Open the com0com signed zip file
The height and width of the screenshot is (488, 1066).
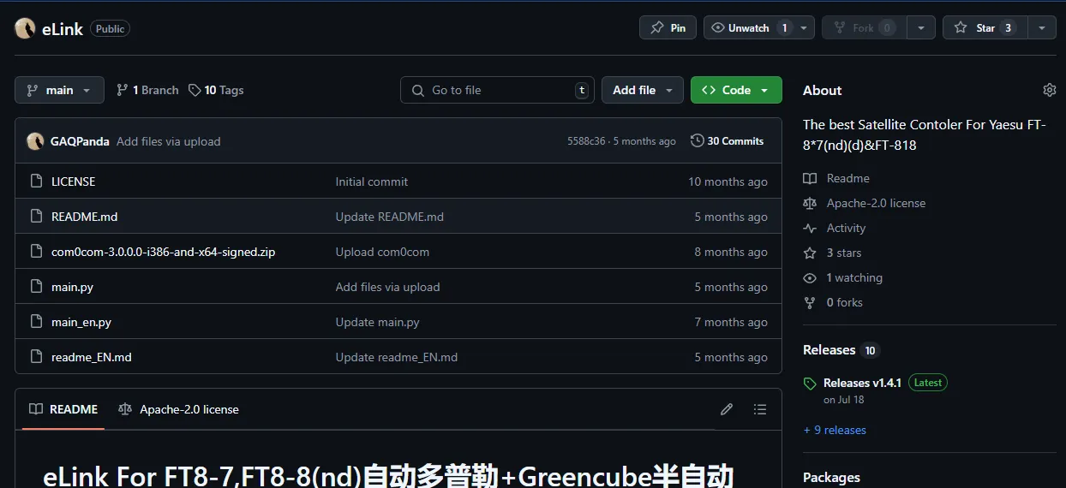pos(163,252)
